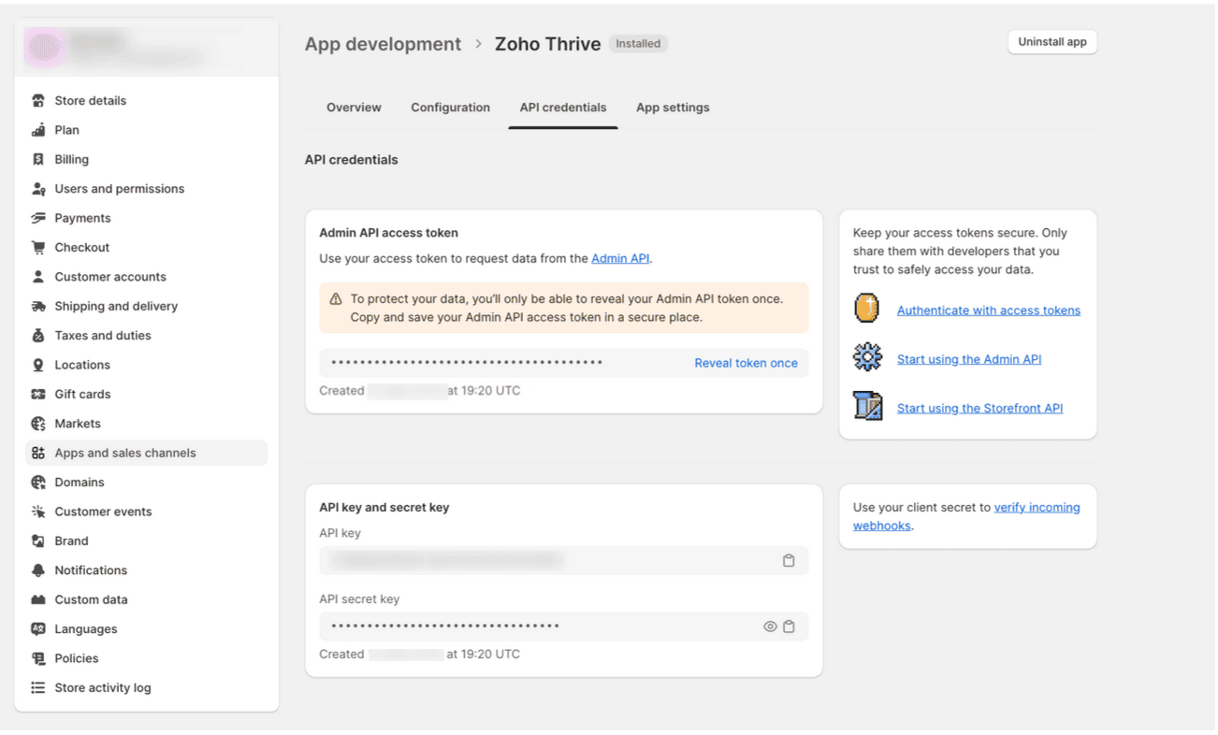Screen dimensions: 1218x735
Task: Select the App settings tab
Action: point(673,108)
